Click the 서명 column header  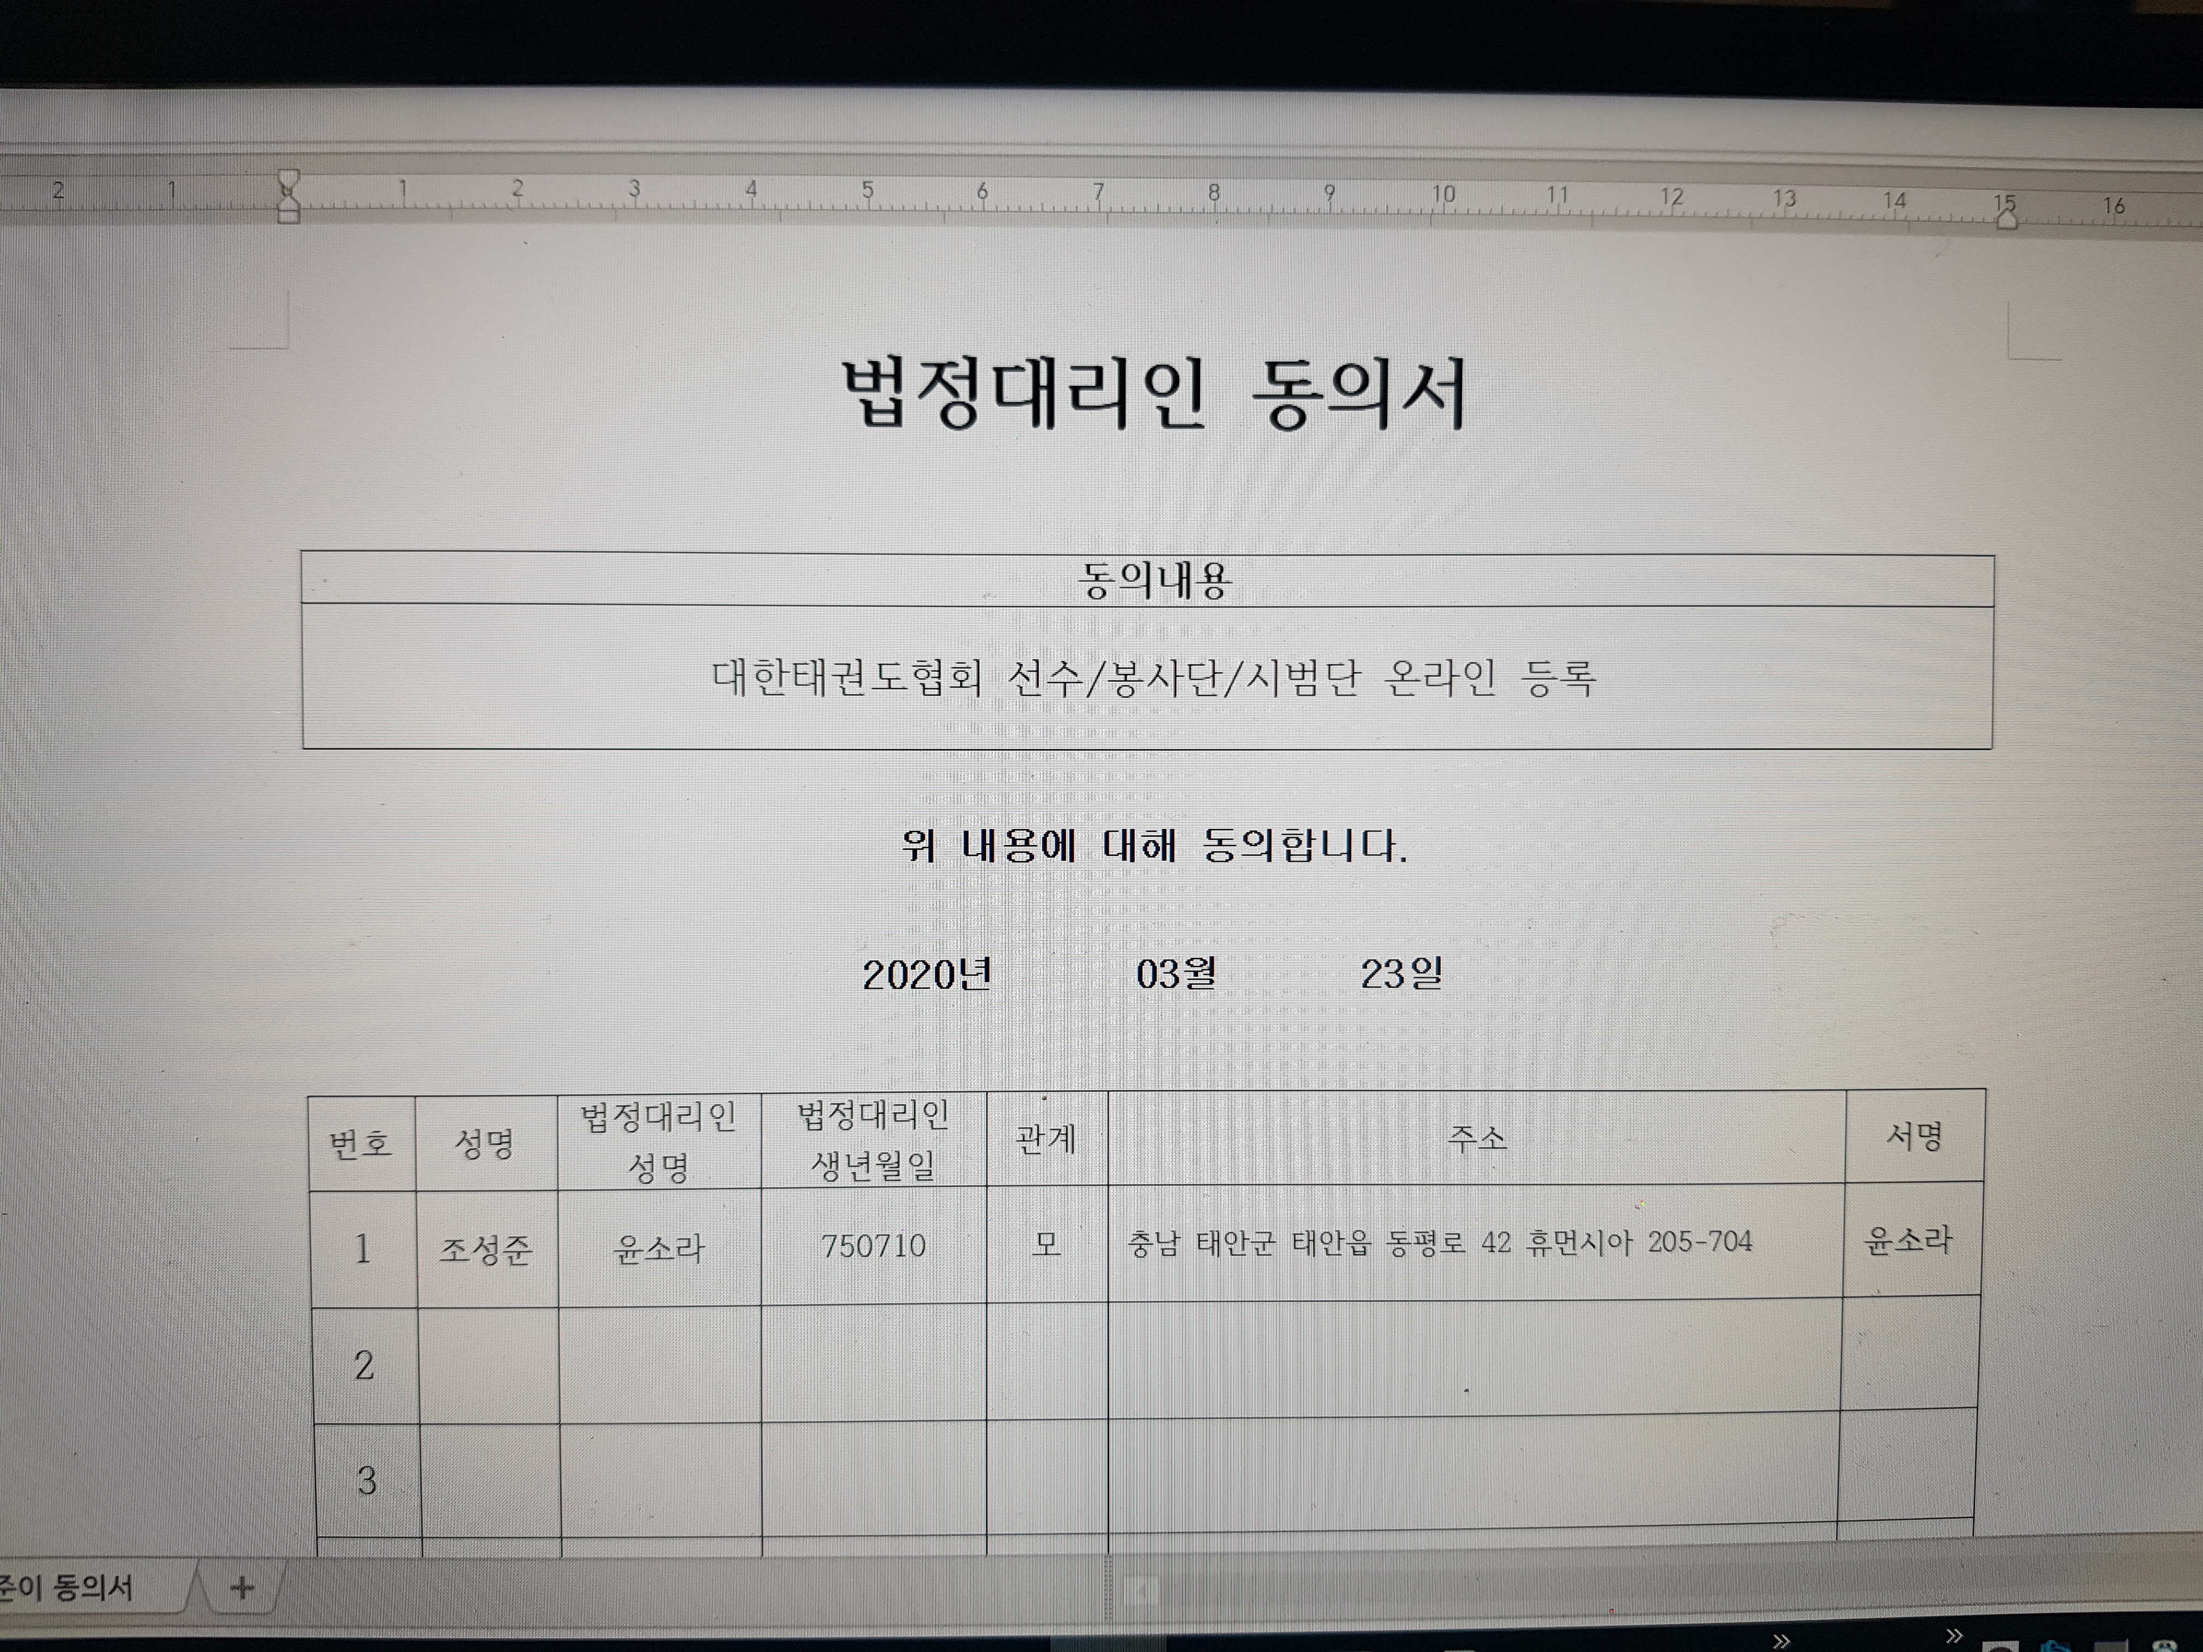tap(1914, 1135)
